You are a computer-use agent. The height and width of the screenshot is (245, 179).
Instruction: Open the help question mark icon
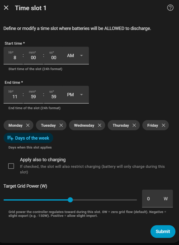170,8
